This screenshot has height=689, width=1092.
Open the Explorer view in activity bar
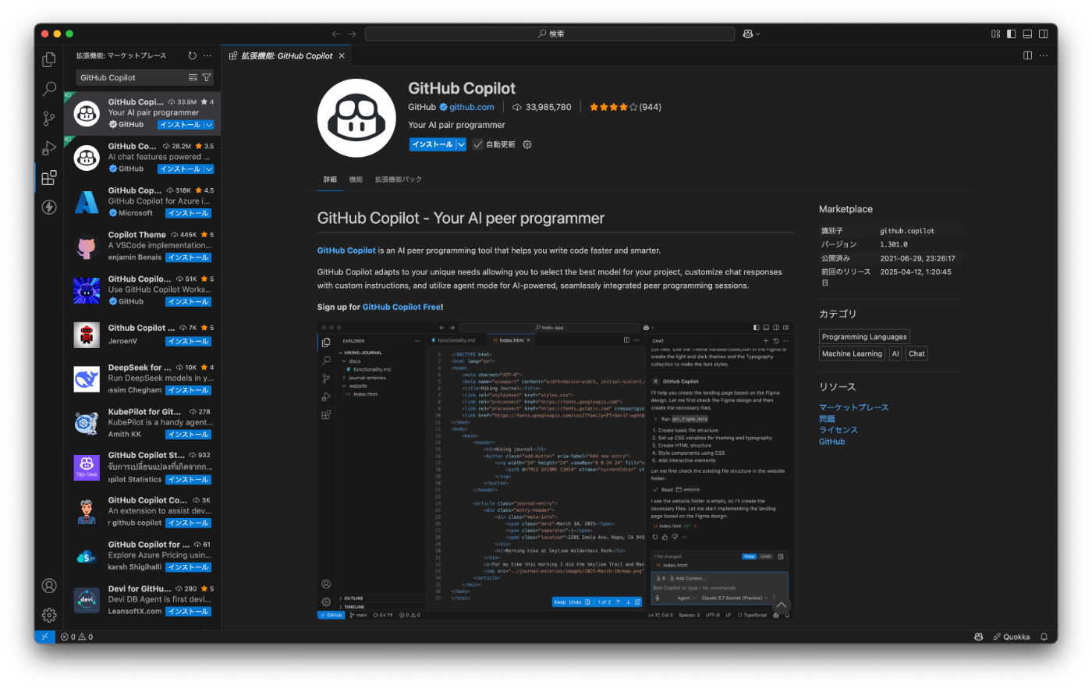[49, 59]
